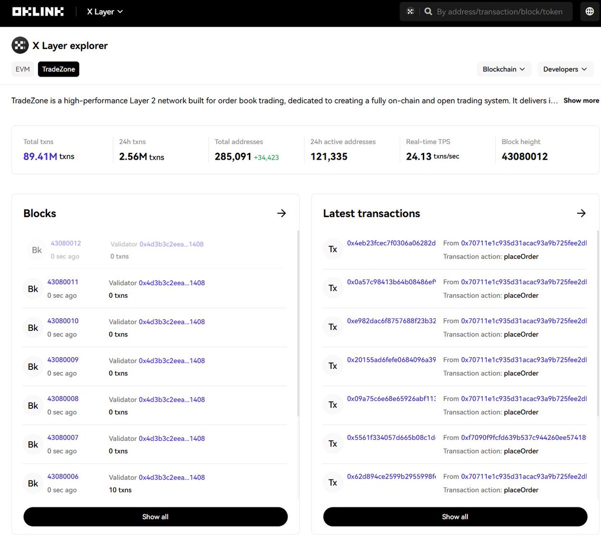This screenshot has width=601, height=535.
Task: Open the 89.41M total txns link
Action: (40, 156)
